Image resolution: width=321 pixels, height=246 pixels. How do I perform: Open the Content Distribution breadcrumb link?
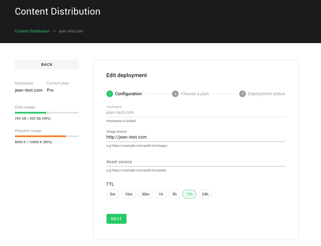coord(32,31)
